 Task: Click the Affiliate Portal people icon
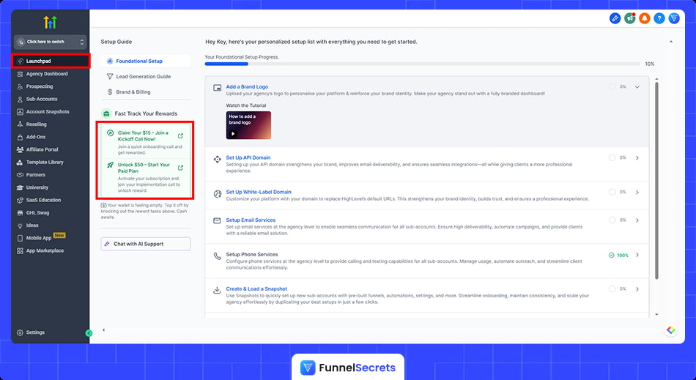[x=20, y=150]
